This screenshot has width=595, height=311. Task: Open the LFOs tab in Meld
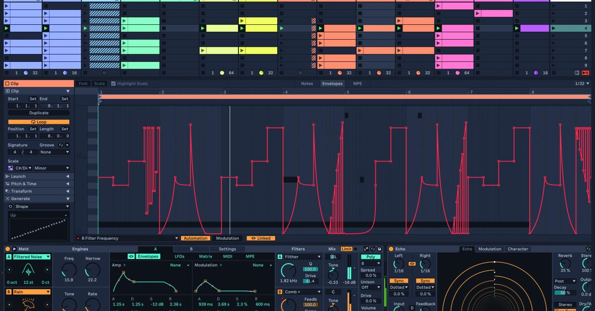(x=179, y=257)
